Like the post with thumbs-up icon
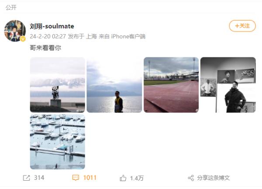The height and width of the screenshot is (189, 262). click(123, 178)
